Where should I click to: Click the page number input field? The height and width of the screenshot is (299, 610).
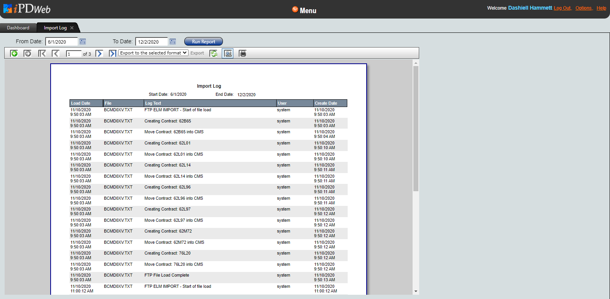[73, 54]
